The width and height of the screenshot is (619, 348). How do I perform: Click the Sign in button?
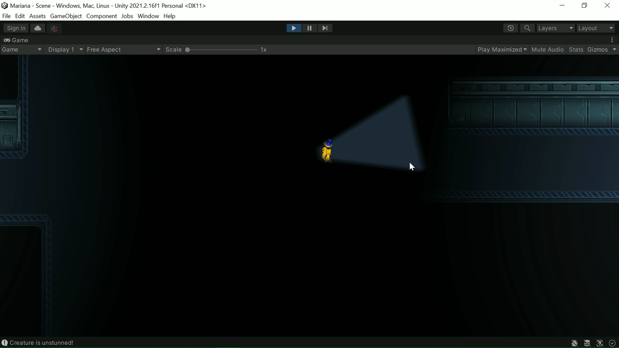[x=16, y=28]
